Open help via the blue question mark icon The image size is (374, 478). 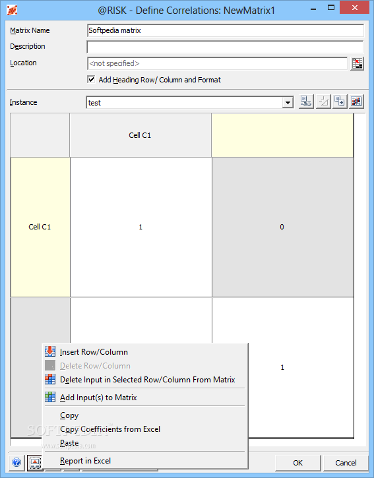click(x=16, y=463)
